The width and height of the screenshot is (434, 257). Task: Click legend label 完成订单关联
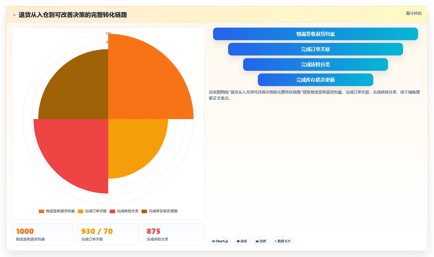pyautogui.click(x=96, y=211)
